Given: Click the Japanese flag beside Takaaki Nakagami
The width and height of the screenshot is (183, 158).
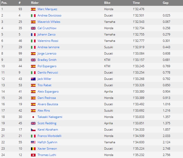Looking at the screenshot, I should coord(33,117).
